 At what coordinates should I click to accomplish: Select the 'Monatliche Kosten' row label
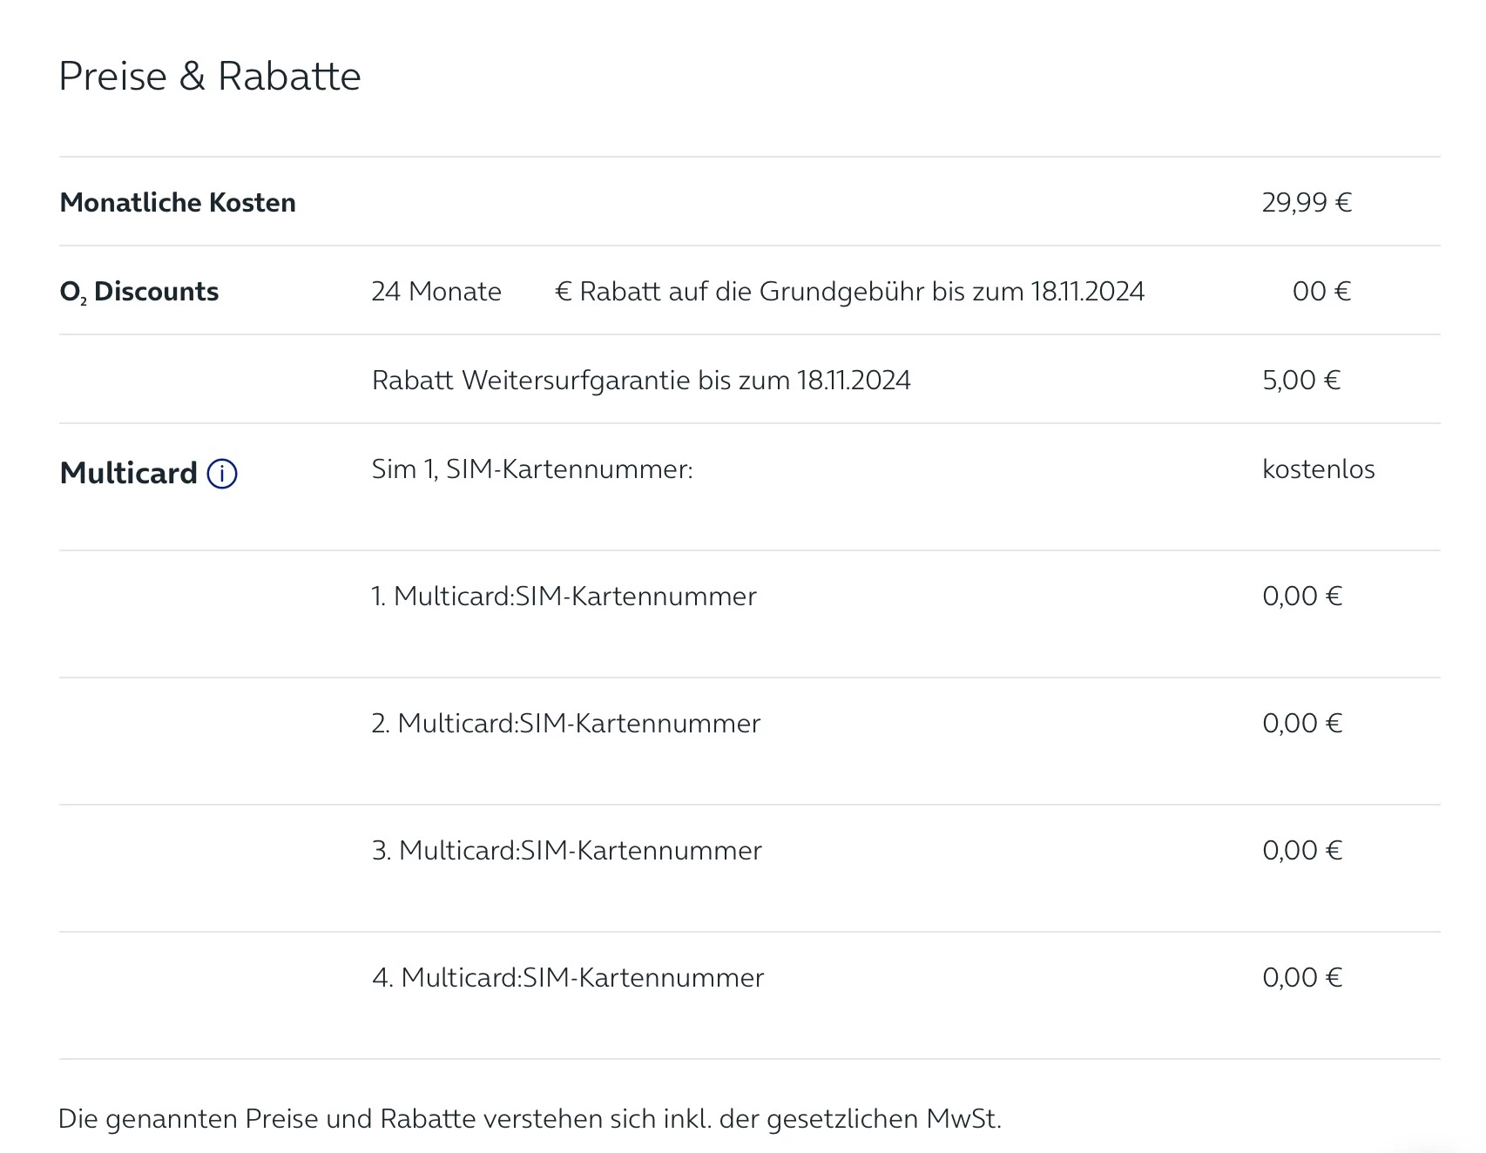click(178, 203)
